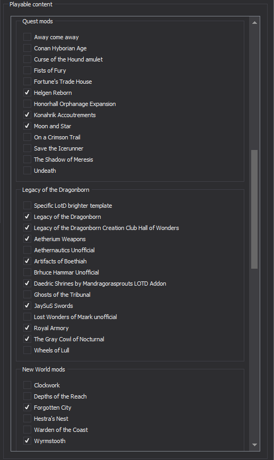Enable Specific LotD brighter template
274x460 pixels.
coord(27,206)
